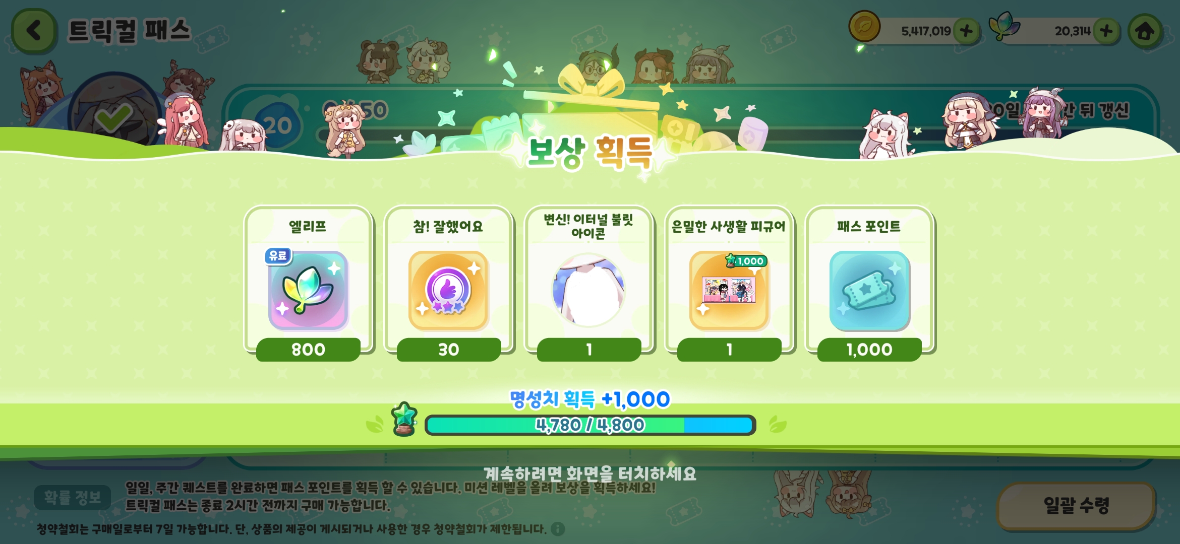
Task: Open the 확률 정보 button
Action: (x=73, y=498)
